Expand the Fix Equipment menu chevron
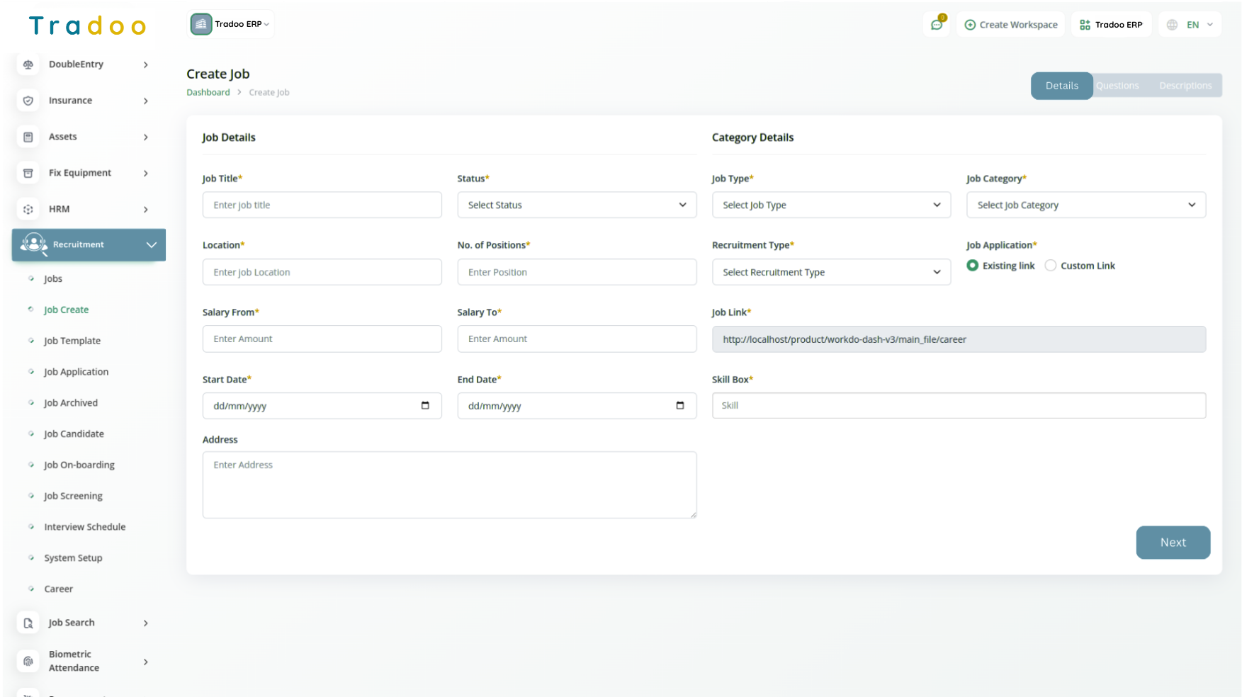This screenshot has height=697, width=1242. point(146,173)
